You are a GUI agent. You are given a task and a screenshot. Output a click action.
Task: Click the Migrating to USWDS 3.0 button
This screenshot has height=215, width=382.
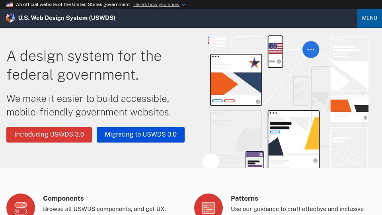click(x=140, y=135)
